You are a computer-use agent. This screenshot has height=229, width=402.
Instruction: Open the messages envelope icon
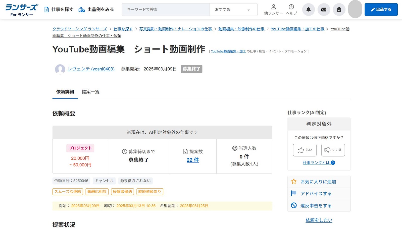[324, 10]
